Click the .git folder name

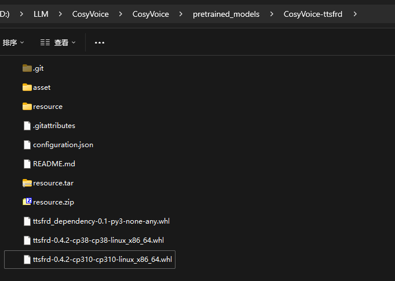38,68
